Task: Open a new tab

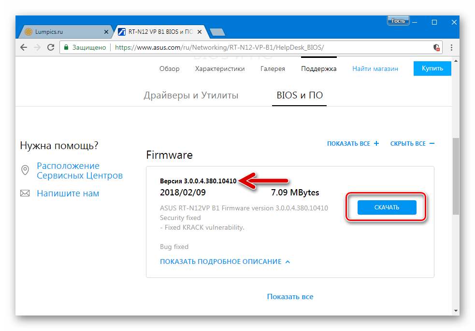Action: click(217, 32)
